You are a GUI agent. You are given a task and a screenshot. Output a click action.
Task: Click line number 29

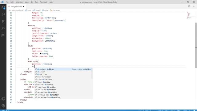pos(11,61)
